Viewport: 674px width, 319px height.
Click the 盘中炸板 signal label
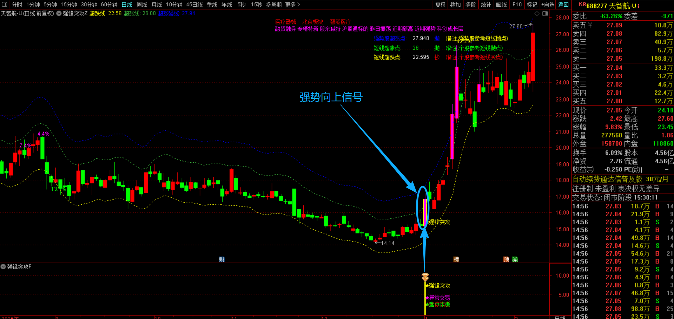[437, 305]
